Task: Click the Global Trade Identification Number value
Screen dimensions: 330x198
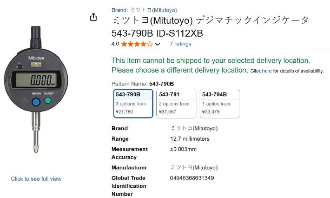Action: point(192,178)
